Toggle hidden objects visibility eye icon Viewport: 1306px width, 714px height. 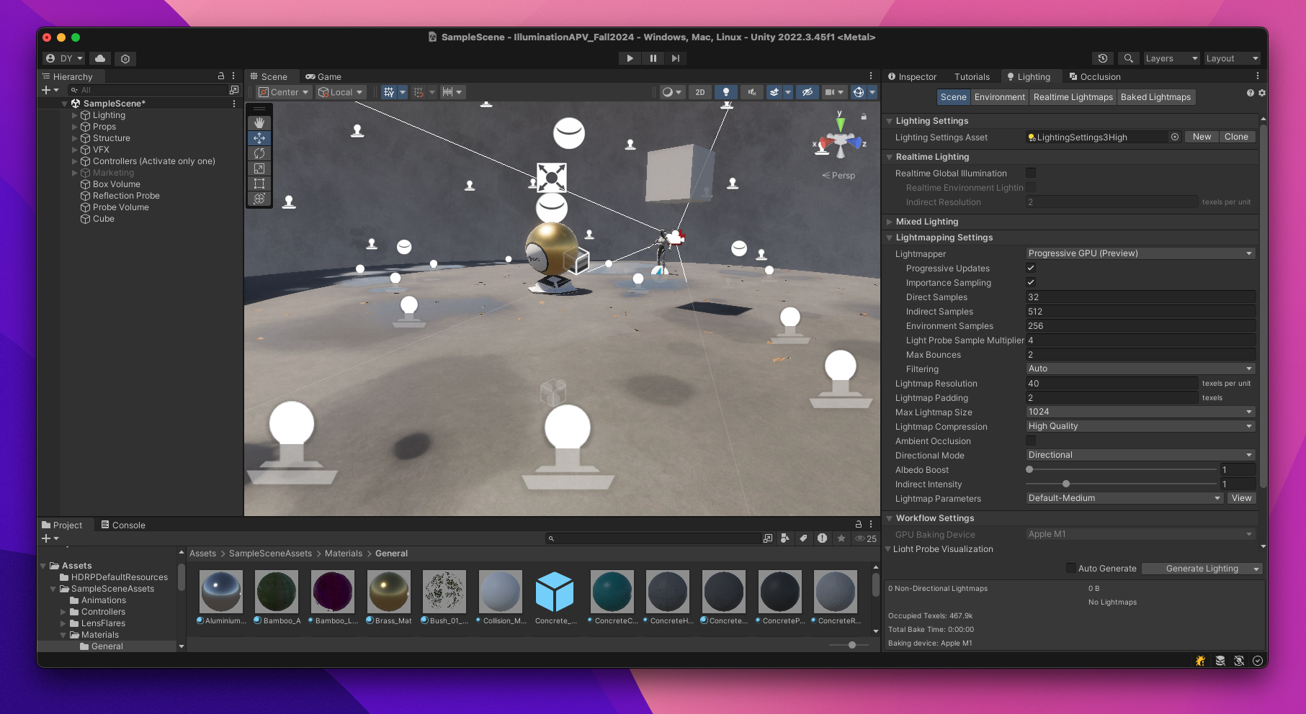[x=807, y=92]
